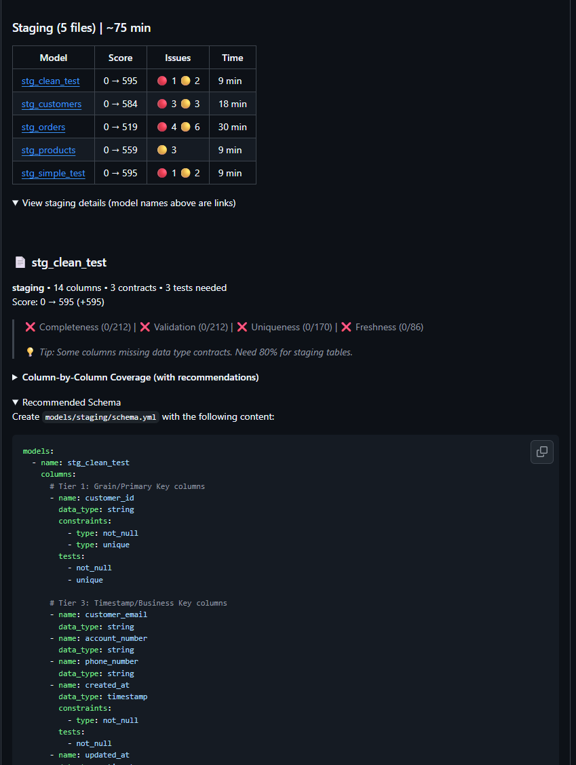Click the red severity dot in stg_orders row
Image resolution: width=576 pixels, height=765 pixels.
click(x=162, y=126)
